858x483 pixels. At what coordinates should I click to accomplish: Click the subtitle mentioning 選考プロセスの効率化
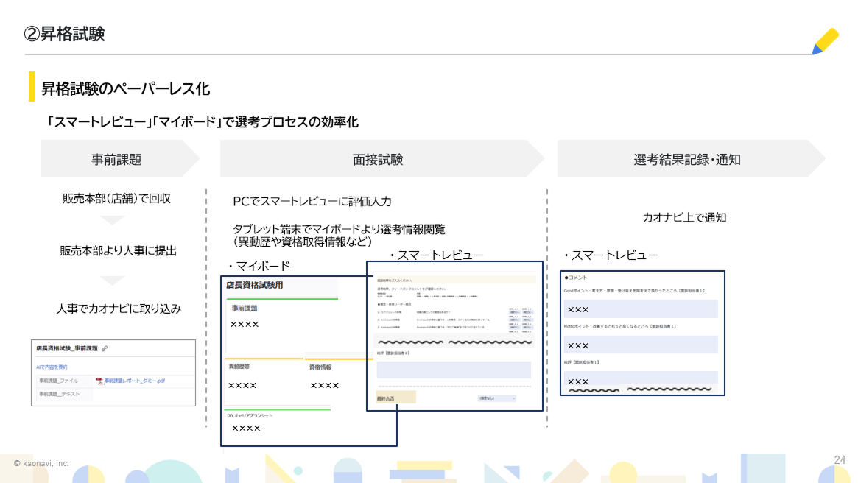point(203,122)
